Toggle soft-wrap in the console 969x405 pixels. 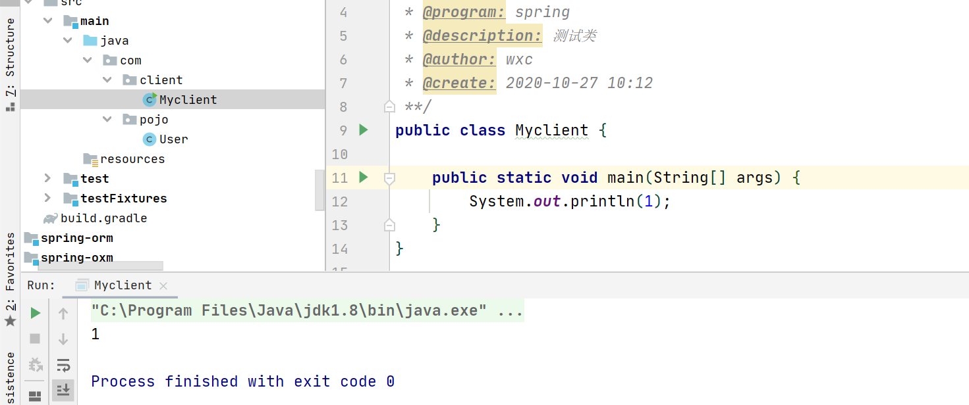click(x=63, y=364)
